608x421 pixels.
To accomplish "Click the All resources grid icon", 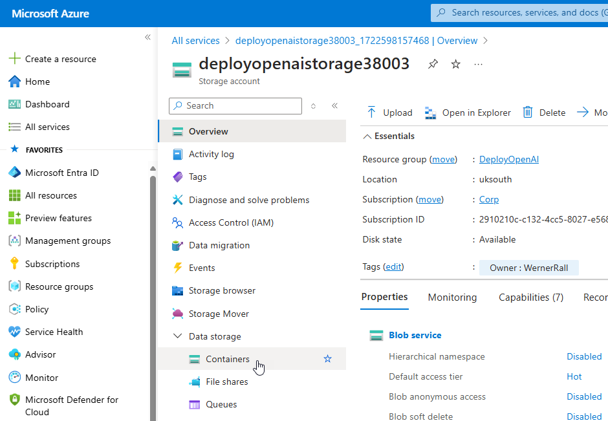I will [14, 195].
